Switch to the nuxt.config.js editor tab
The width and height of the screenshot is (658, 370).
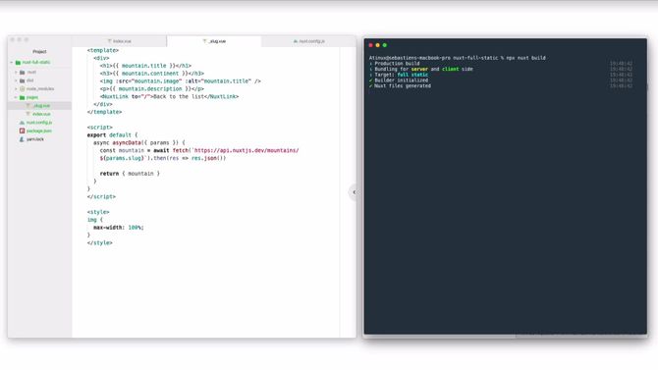click(308, 41)
